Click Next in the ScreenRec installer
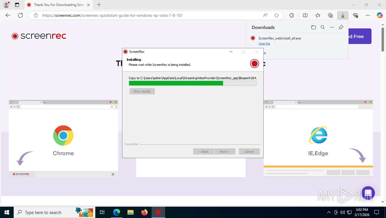Screen dimensions: 386x218 pos(225,152)
